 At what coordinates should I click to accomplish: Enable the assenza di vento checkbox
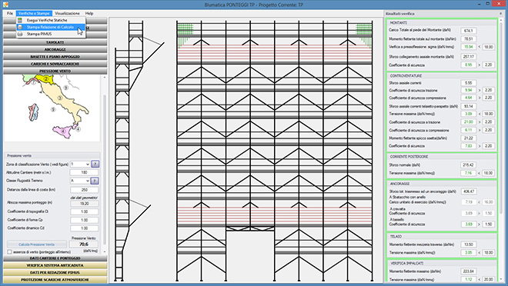(9, 251)
